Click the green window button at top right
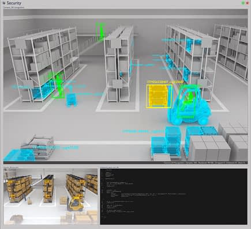The width and height of the screenshot is (251, 229). [243, 3]
